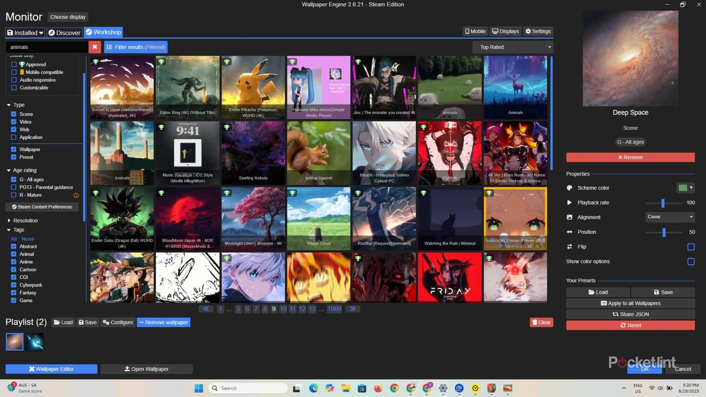Open the Alignment dropdown set to Cover
The image size is (706, 397).
click(670, 217)
